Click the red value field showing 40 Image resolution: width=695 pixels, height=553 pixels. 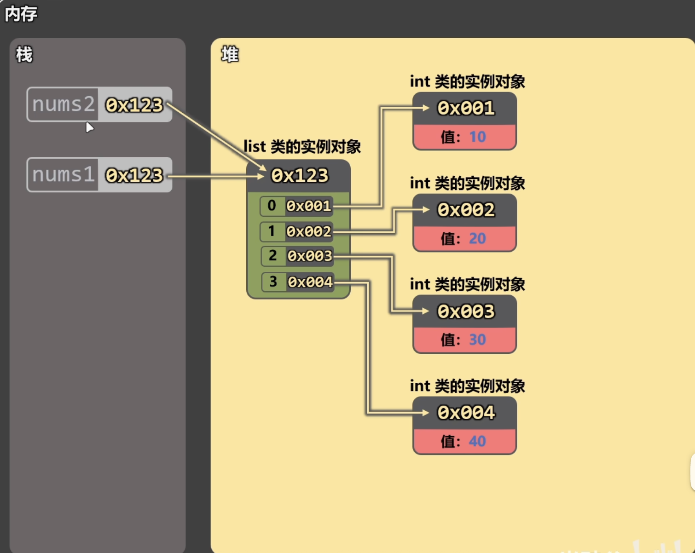(x=464, y=441)
